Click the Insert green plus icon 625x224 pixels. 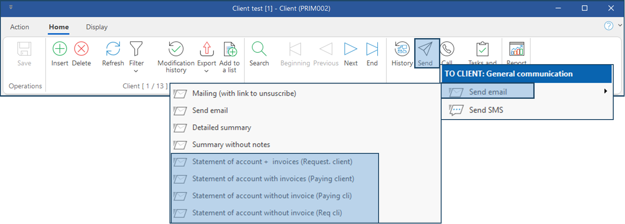pos(60,49)
